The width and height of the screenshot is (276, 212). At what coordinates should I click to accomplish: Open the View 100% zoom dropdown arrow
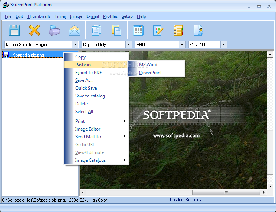point(224,45)
